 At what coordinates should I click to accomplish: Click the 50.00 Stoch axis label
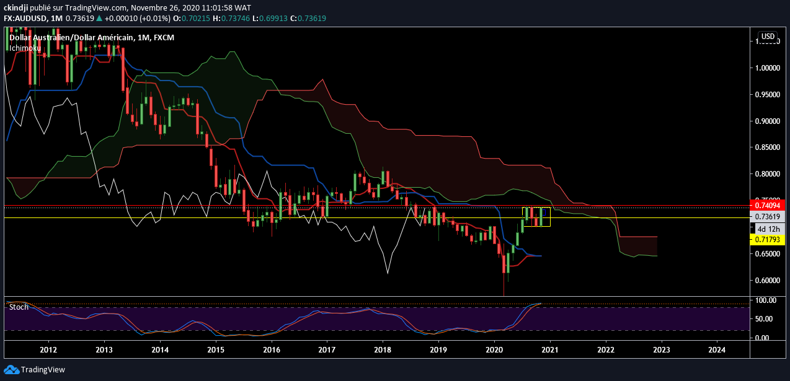coord(765,319)
